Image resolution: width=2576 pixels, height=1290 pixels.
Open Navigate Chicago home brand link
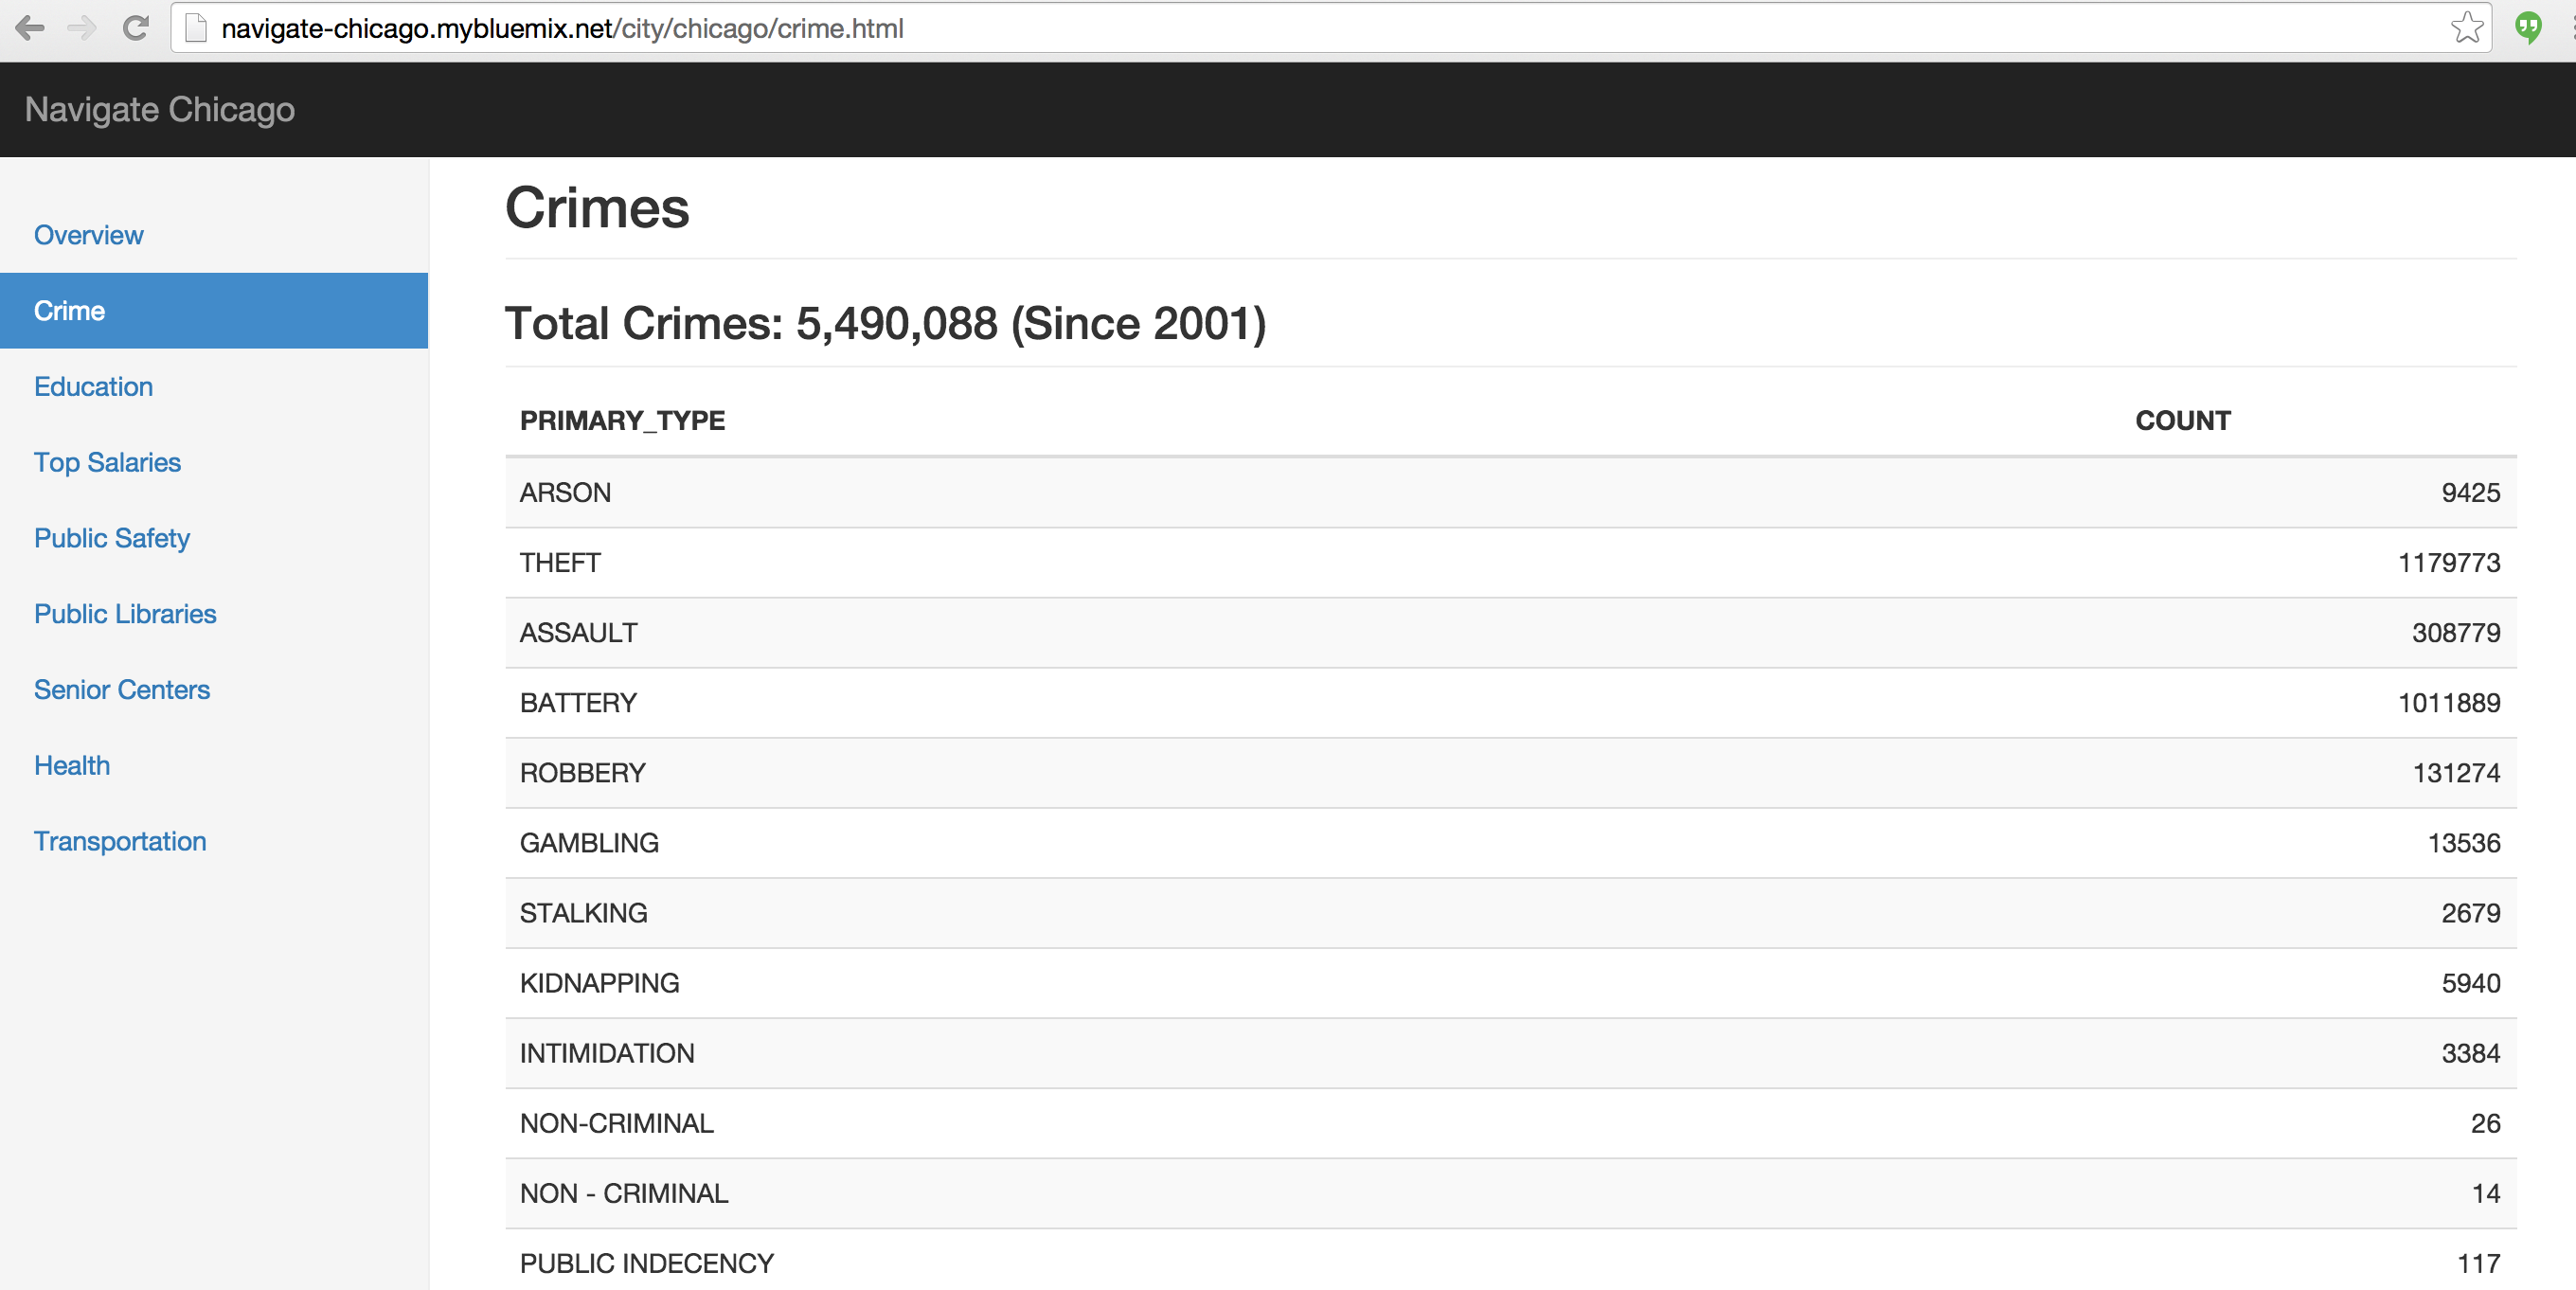point(159,109)
